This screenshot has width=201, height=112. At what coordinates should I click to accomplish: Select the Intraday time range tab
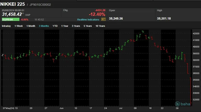coord(6,26)
